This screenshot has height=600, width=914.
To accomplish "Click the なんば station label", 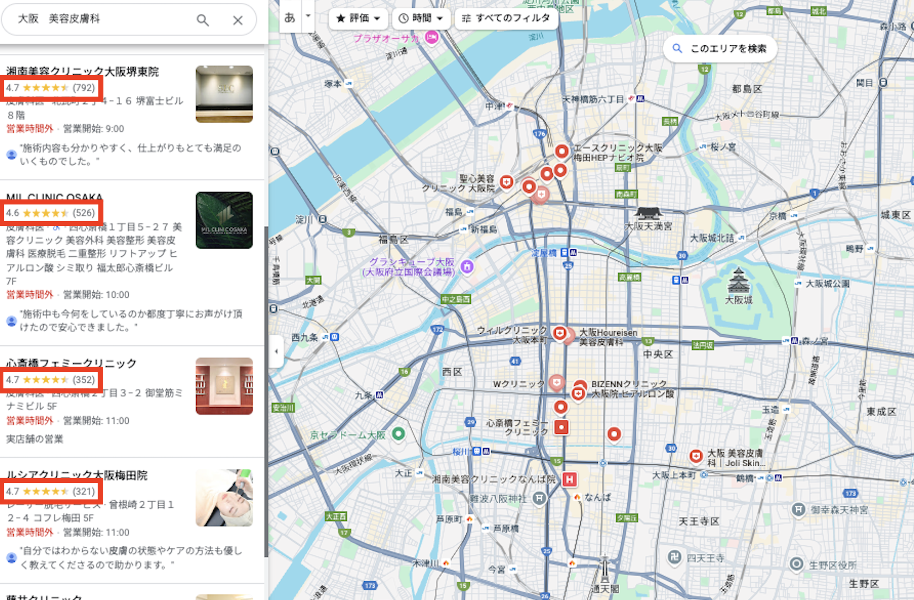I will [597, 497].
